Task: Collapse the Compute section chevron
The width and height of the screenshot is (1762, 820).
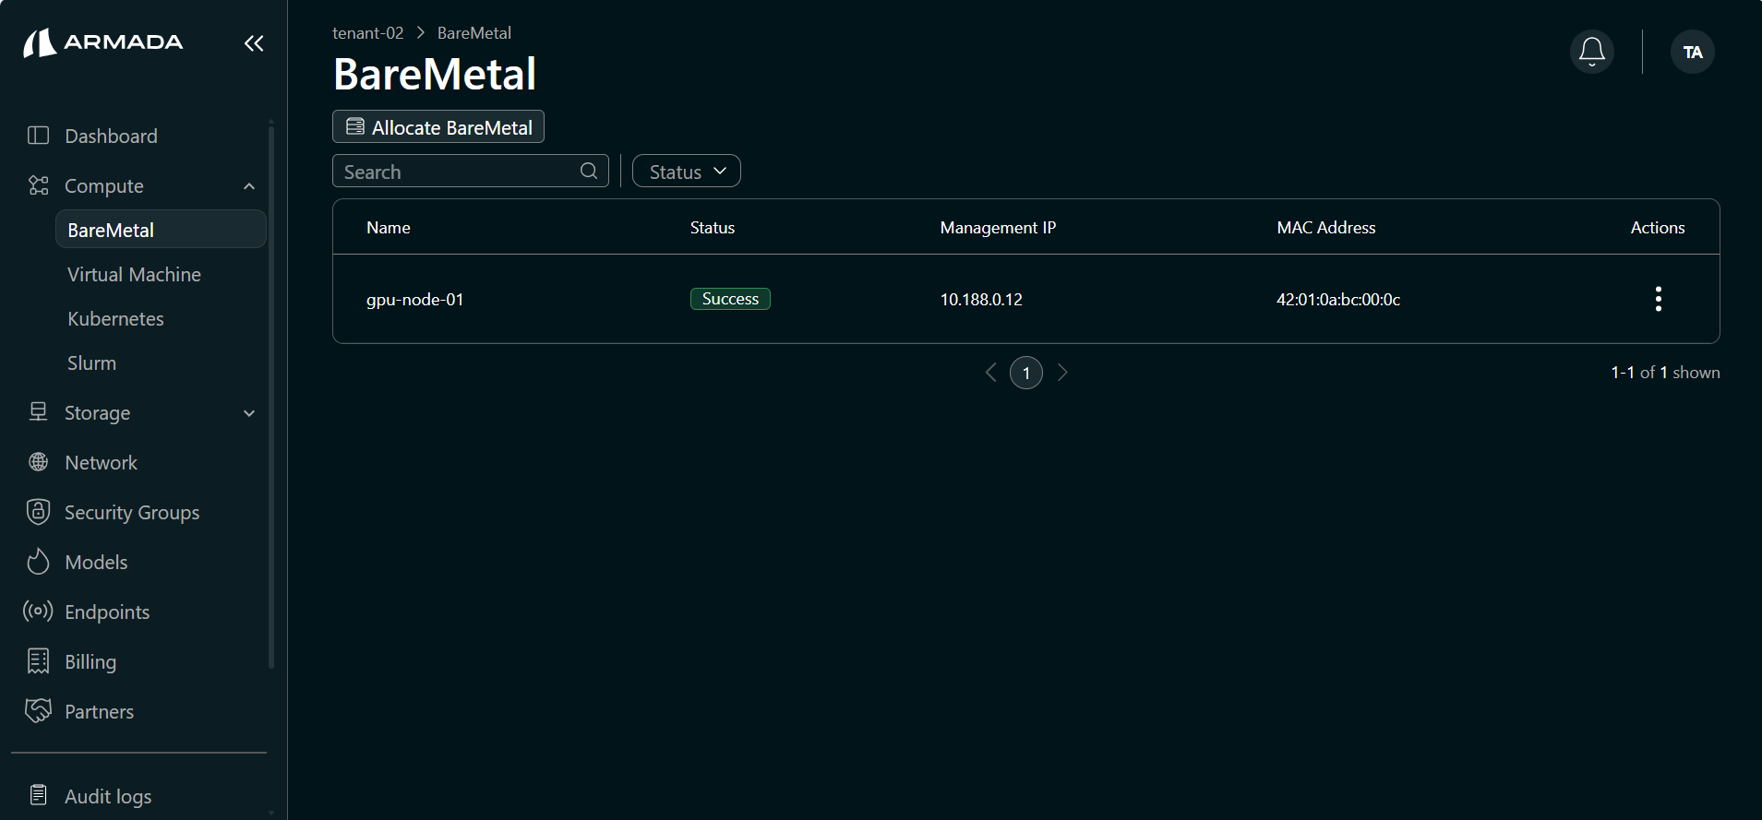Action: click(x=249, y=186)
